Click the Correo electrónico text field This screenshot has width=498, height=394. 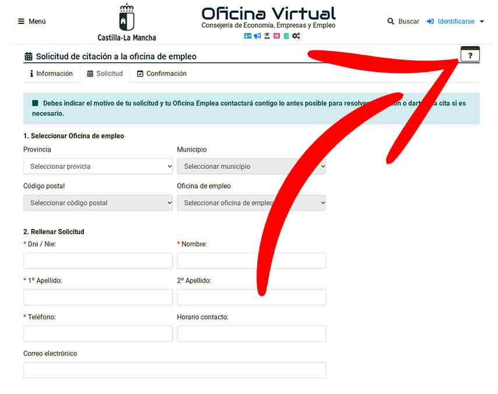[x=174, y=370]
